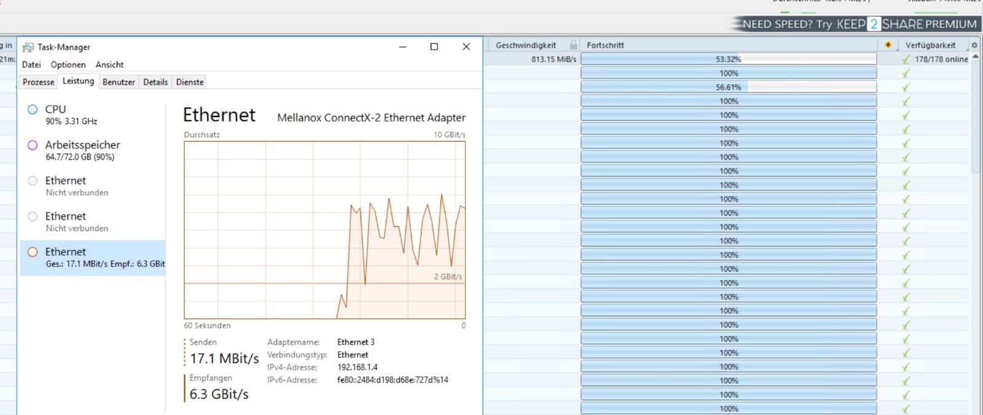Click the purple Arbeitsspeicher circle icon
The width and height of the screenshot is (983, 415).
[x=33, y=145]
